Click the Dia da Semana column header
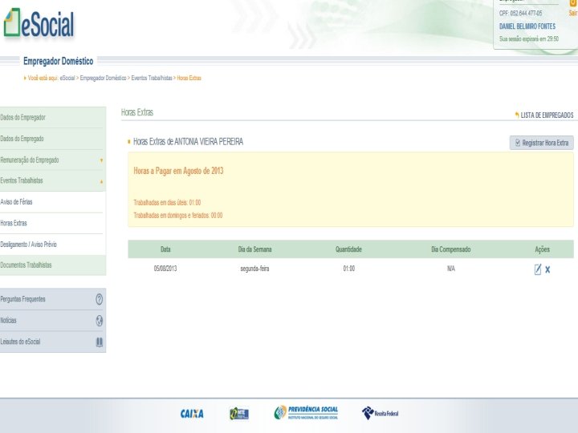This screenshot has height=433, width=578. click(254, 249)
